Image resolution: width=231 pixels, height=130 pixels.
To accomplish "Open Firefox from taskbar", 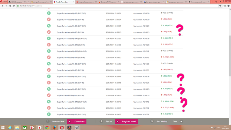I will [x=54, y=127].
